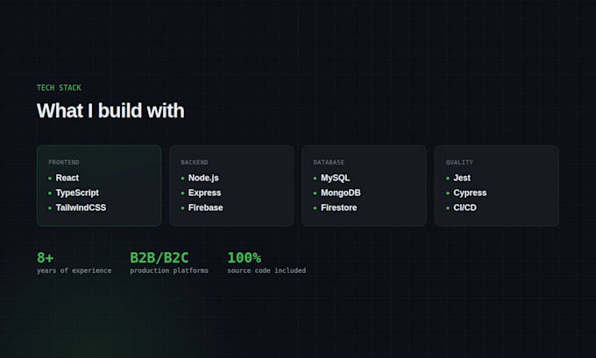Click the What I build with heading
The image size is (596, 358).
(x=110, y=111)
